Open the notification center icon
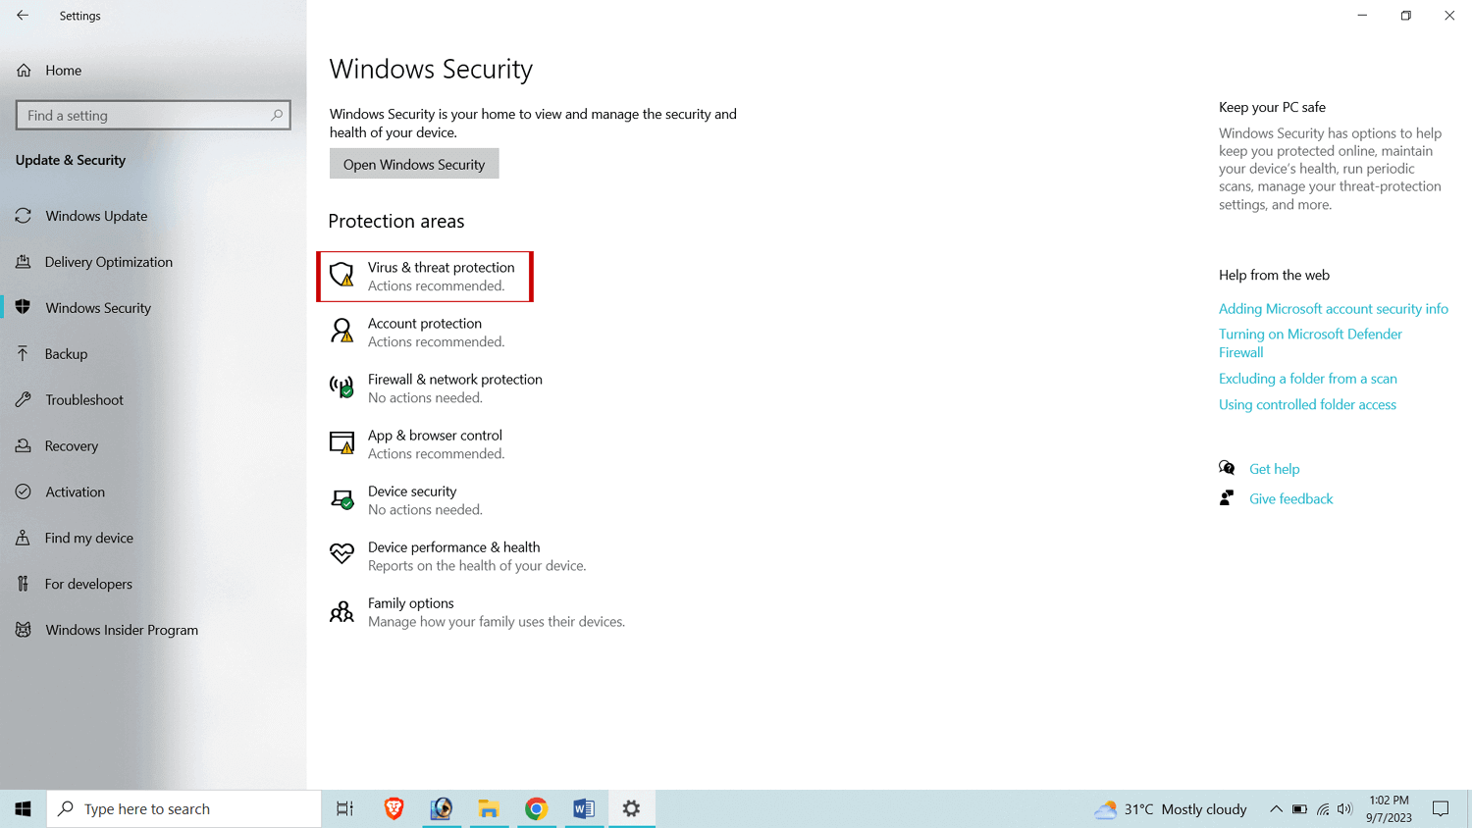The width and height of the screenshot is (1472, 828). tap(1441, 809)
